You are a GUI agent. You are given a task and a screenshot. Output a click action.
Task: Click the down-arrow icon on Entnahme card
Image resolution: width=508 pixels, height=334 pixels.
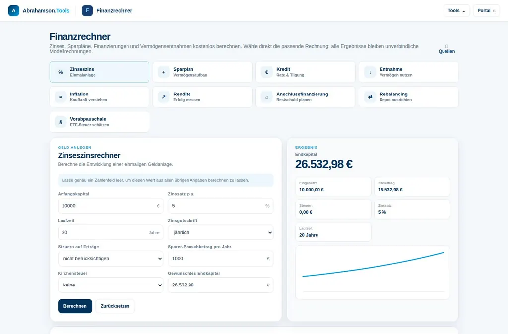[370, 72]
